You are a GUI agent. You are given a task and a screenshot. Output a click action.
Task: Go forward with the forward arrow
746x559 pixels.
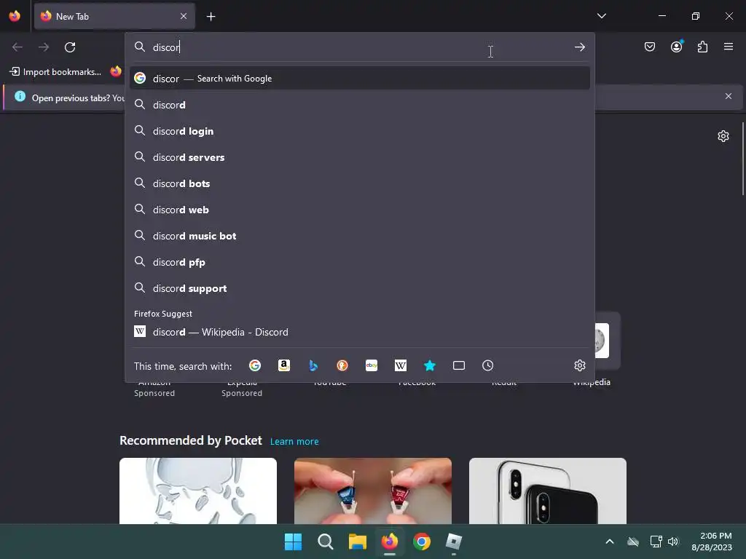pyautogui.click(x=44, y=47)
